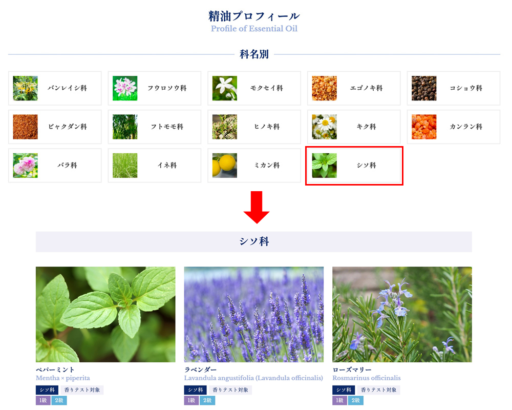
Task: Click the highlighted シソ科 category card
Action: (x=353, y=165)
